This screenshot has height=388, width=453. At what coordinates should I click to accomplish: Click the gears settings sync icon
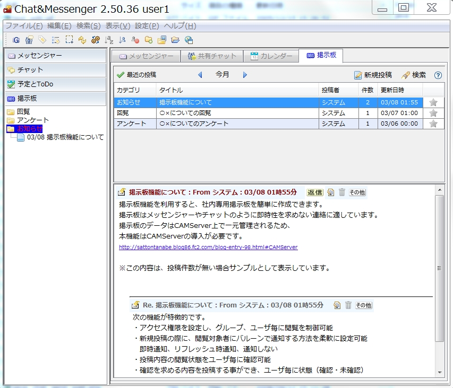click(96, 40)
